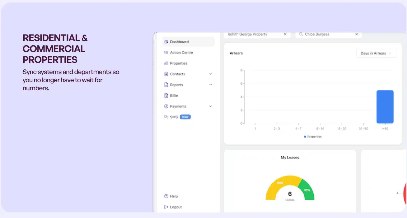This screenshot has width=407, height=218.
Task: Click the Payments dollar icon
Action: (166, 106)
